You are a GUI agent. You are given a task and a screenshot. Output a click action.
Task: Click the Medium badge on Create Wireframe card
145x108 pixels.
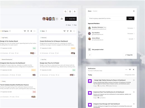pyautogui.click(x=73, y=48)
